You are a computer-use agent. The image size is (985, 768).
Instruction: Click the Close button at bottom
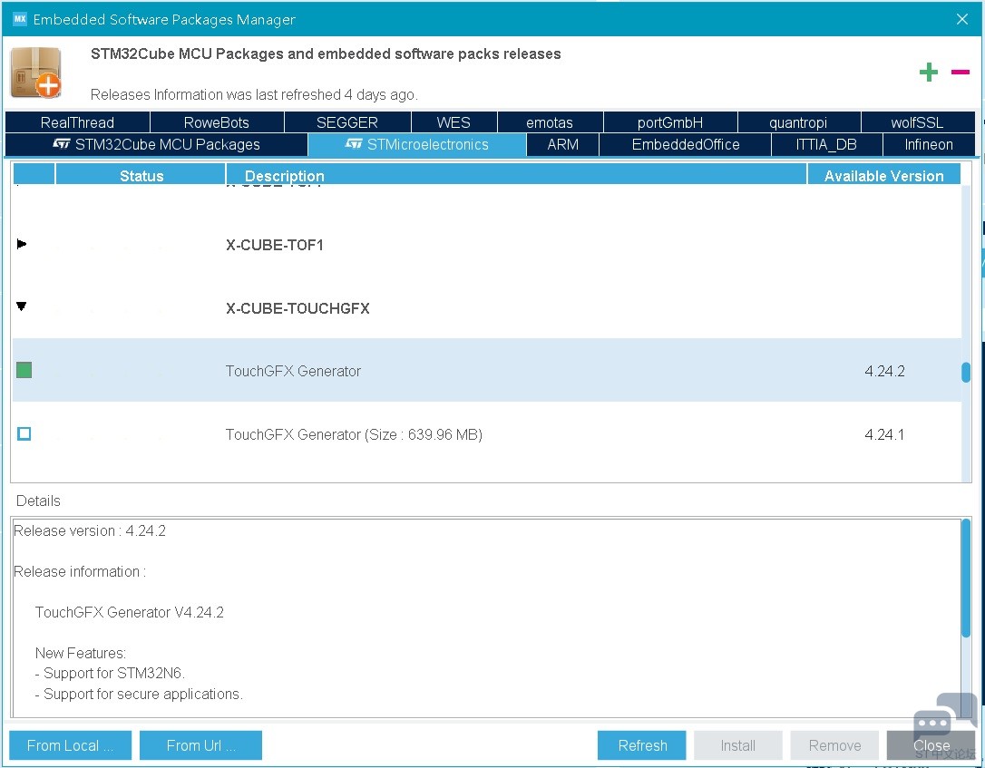pos(931,745)
